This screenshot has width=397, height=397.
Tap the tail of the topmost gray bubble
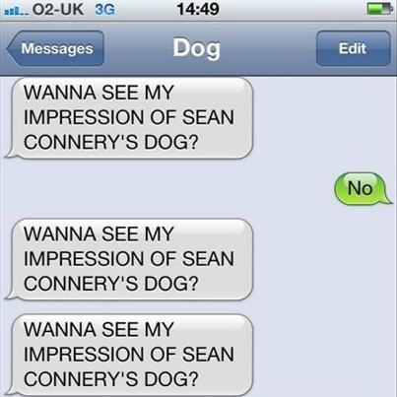(11, 153)
